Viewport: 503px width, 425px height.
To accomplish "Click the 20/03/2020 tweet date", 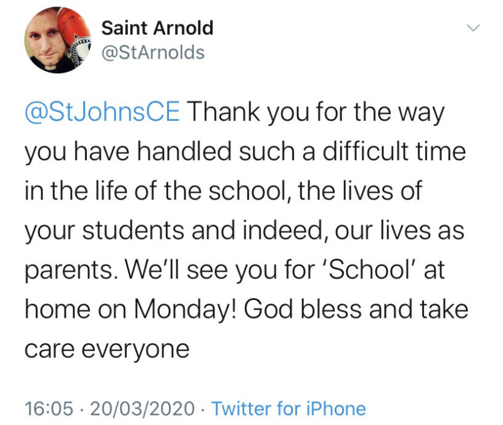I will 142,408.
